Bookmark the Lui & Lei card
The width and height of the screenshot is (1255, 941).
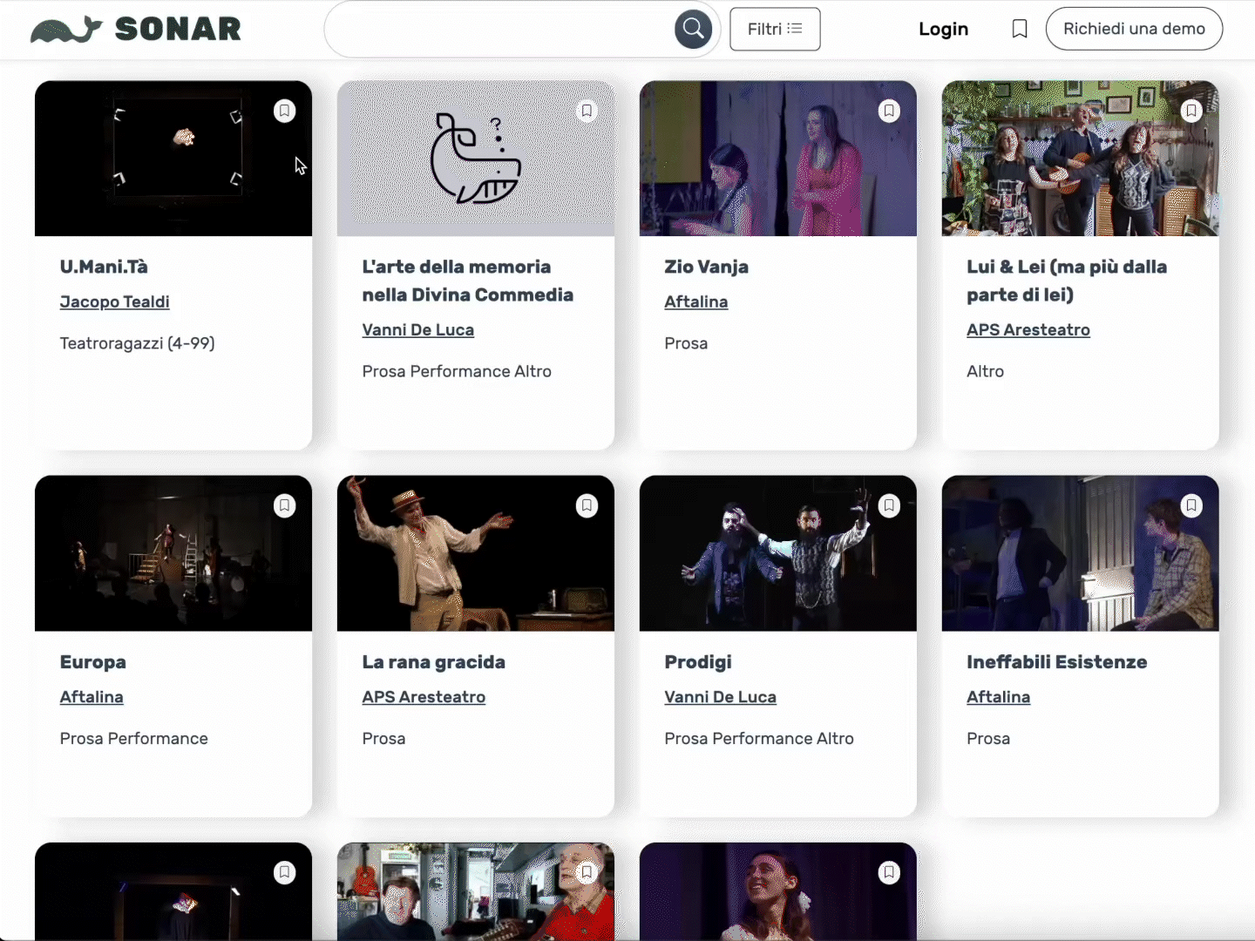1191,111
